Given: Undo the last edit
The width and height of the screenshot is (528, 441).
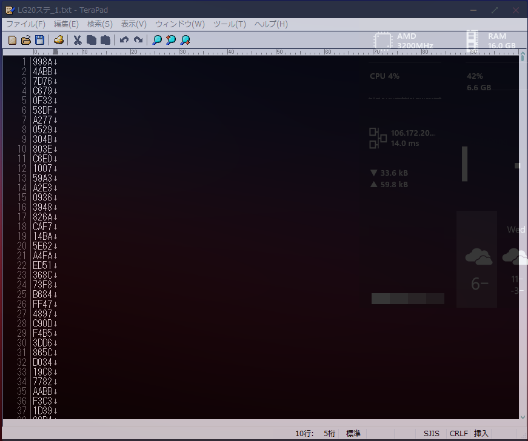Looking at the screenshot, I should [124, 40].
